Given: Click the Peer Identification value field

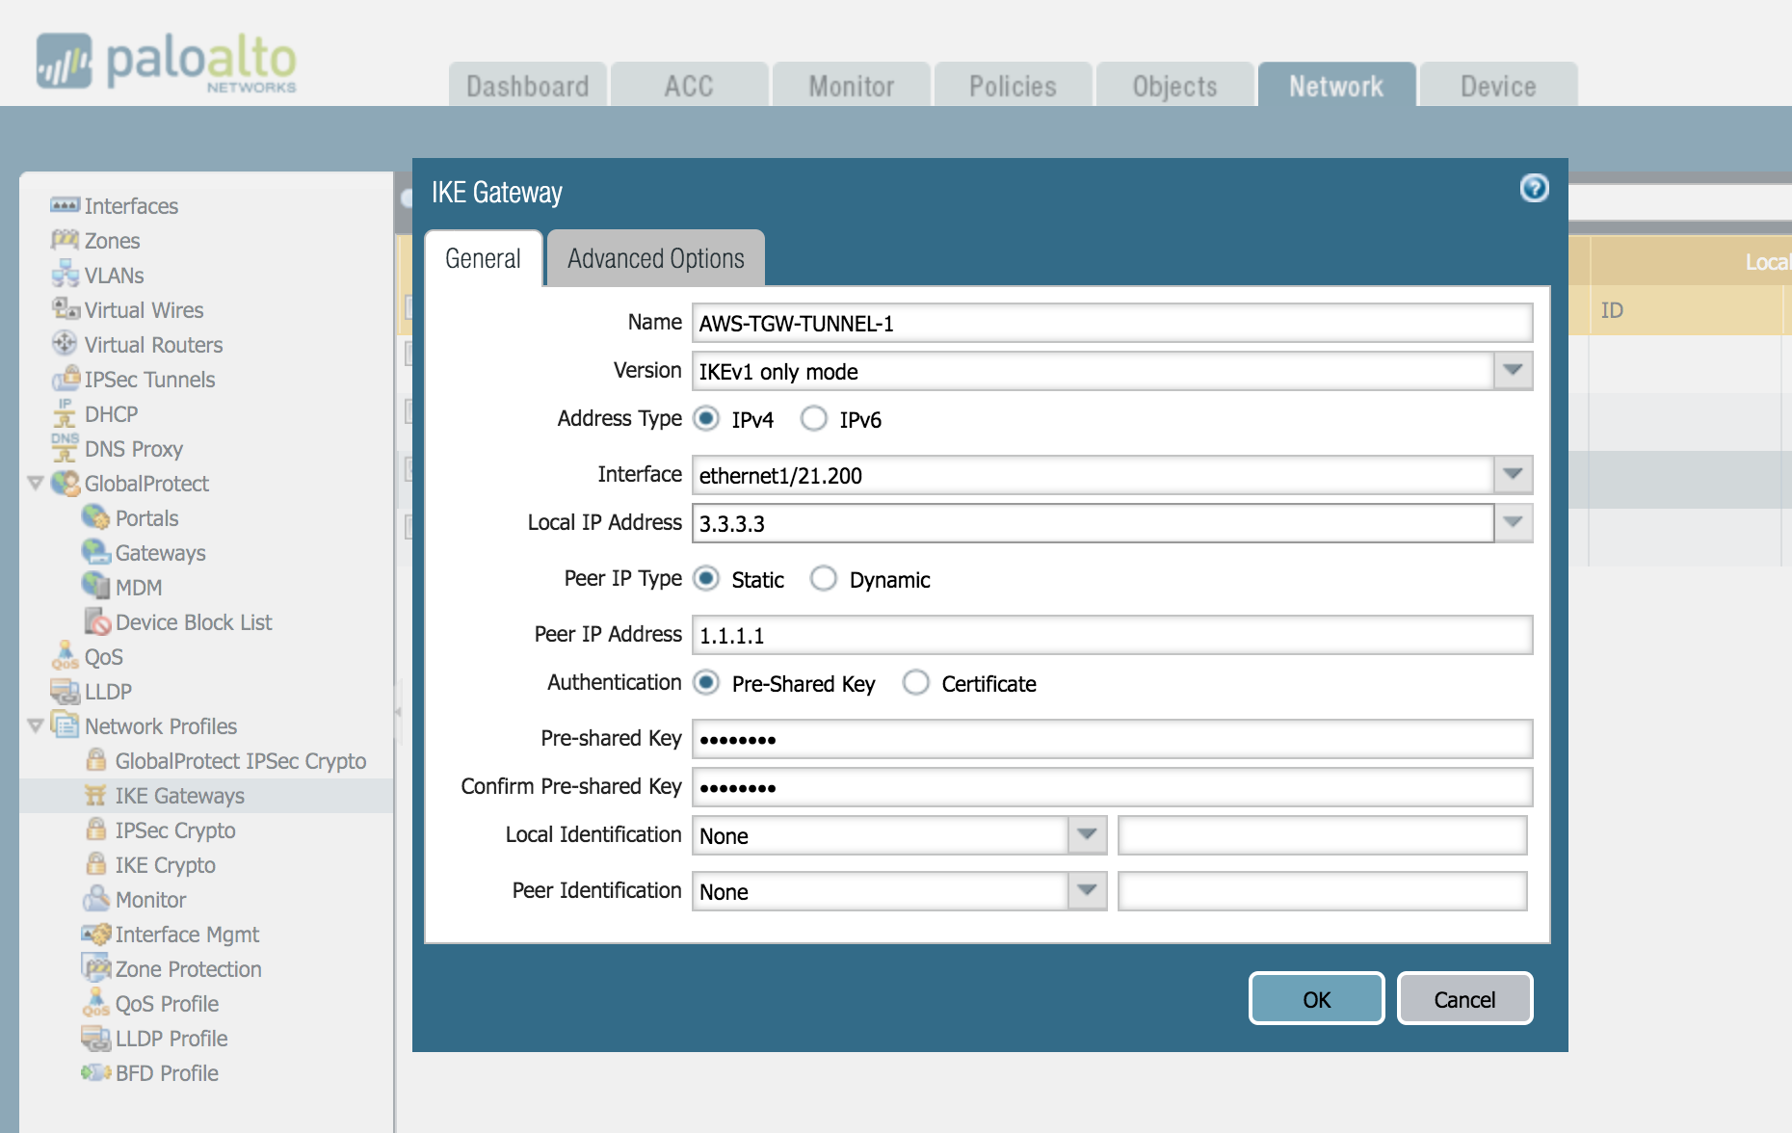Looking at the screenshot, I should tap(1322, 891).
